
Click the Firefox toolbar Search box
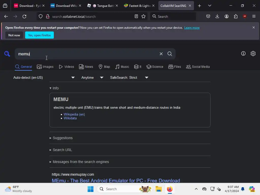[x=173, y=17]
